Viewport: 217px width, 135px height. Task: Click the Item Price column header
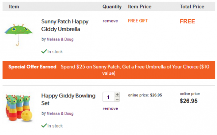(140, 7)
